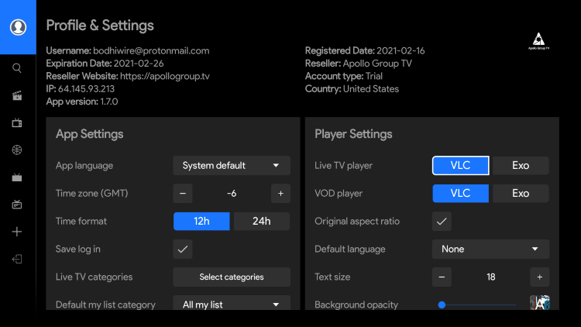Click the time zone value -6
Screen dimensions: 581x327
coord(232,194)
